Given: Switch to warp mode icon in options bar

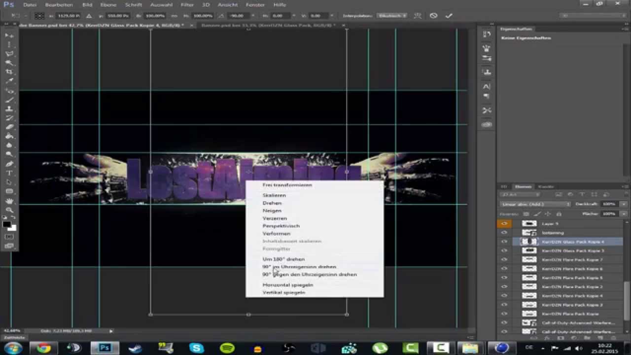Looking at the screenshot, I should pyautogui.click(x=418, y=15).
